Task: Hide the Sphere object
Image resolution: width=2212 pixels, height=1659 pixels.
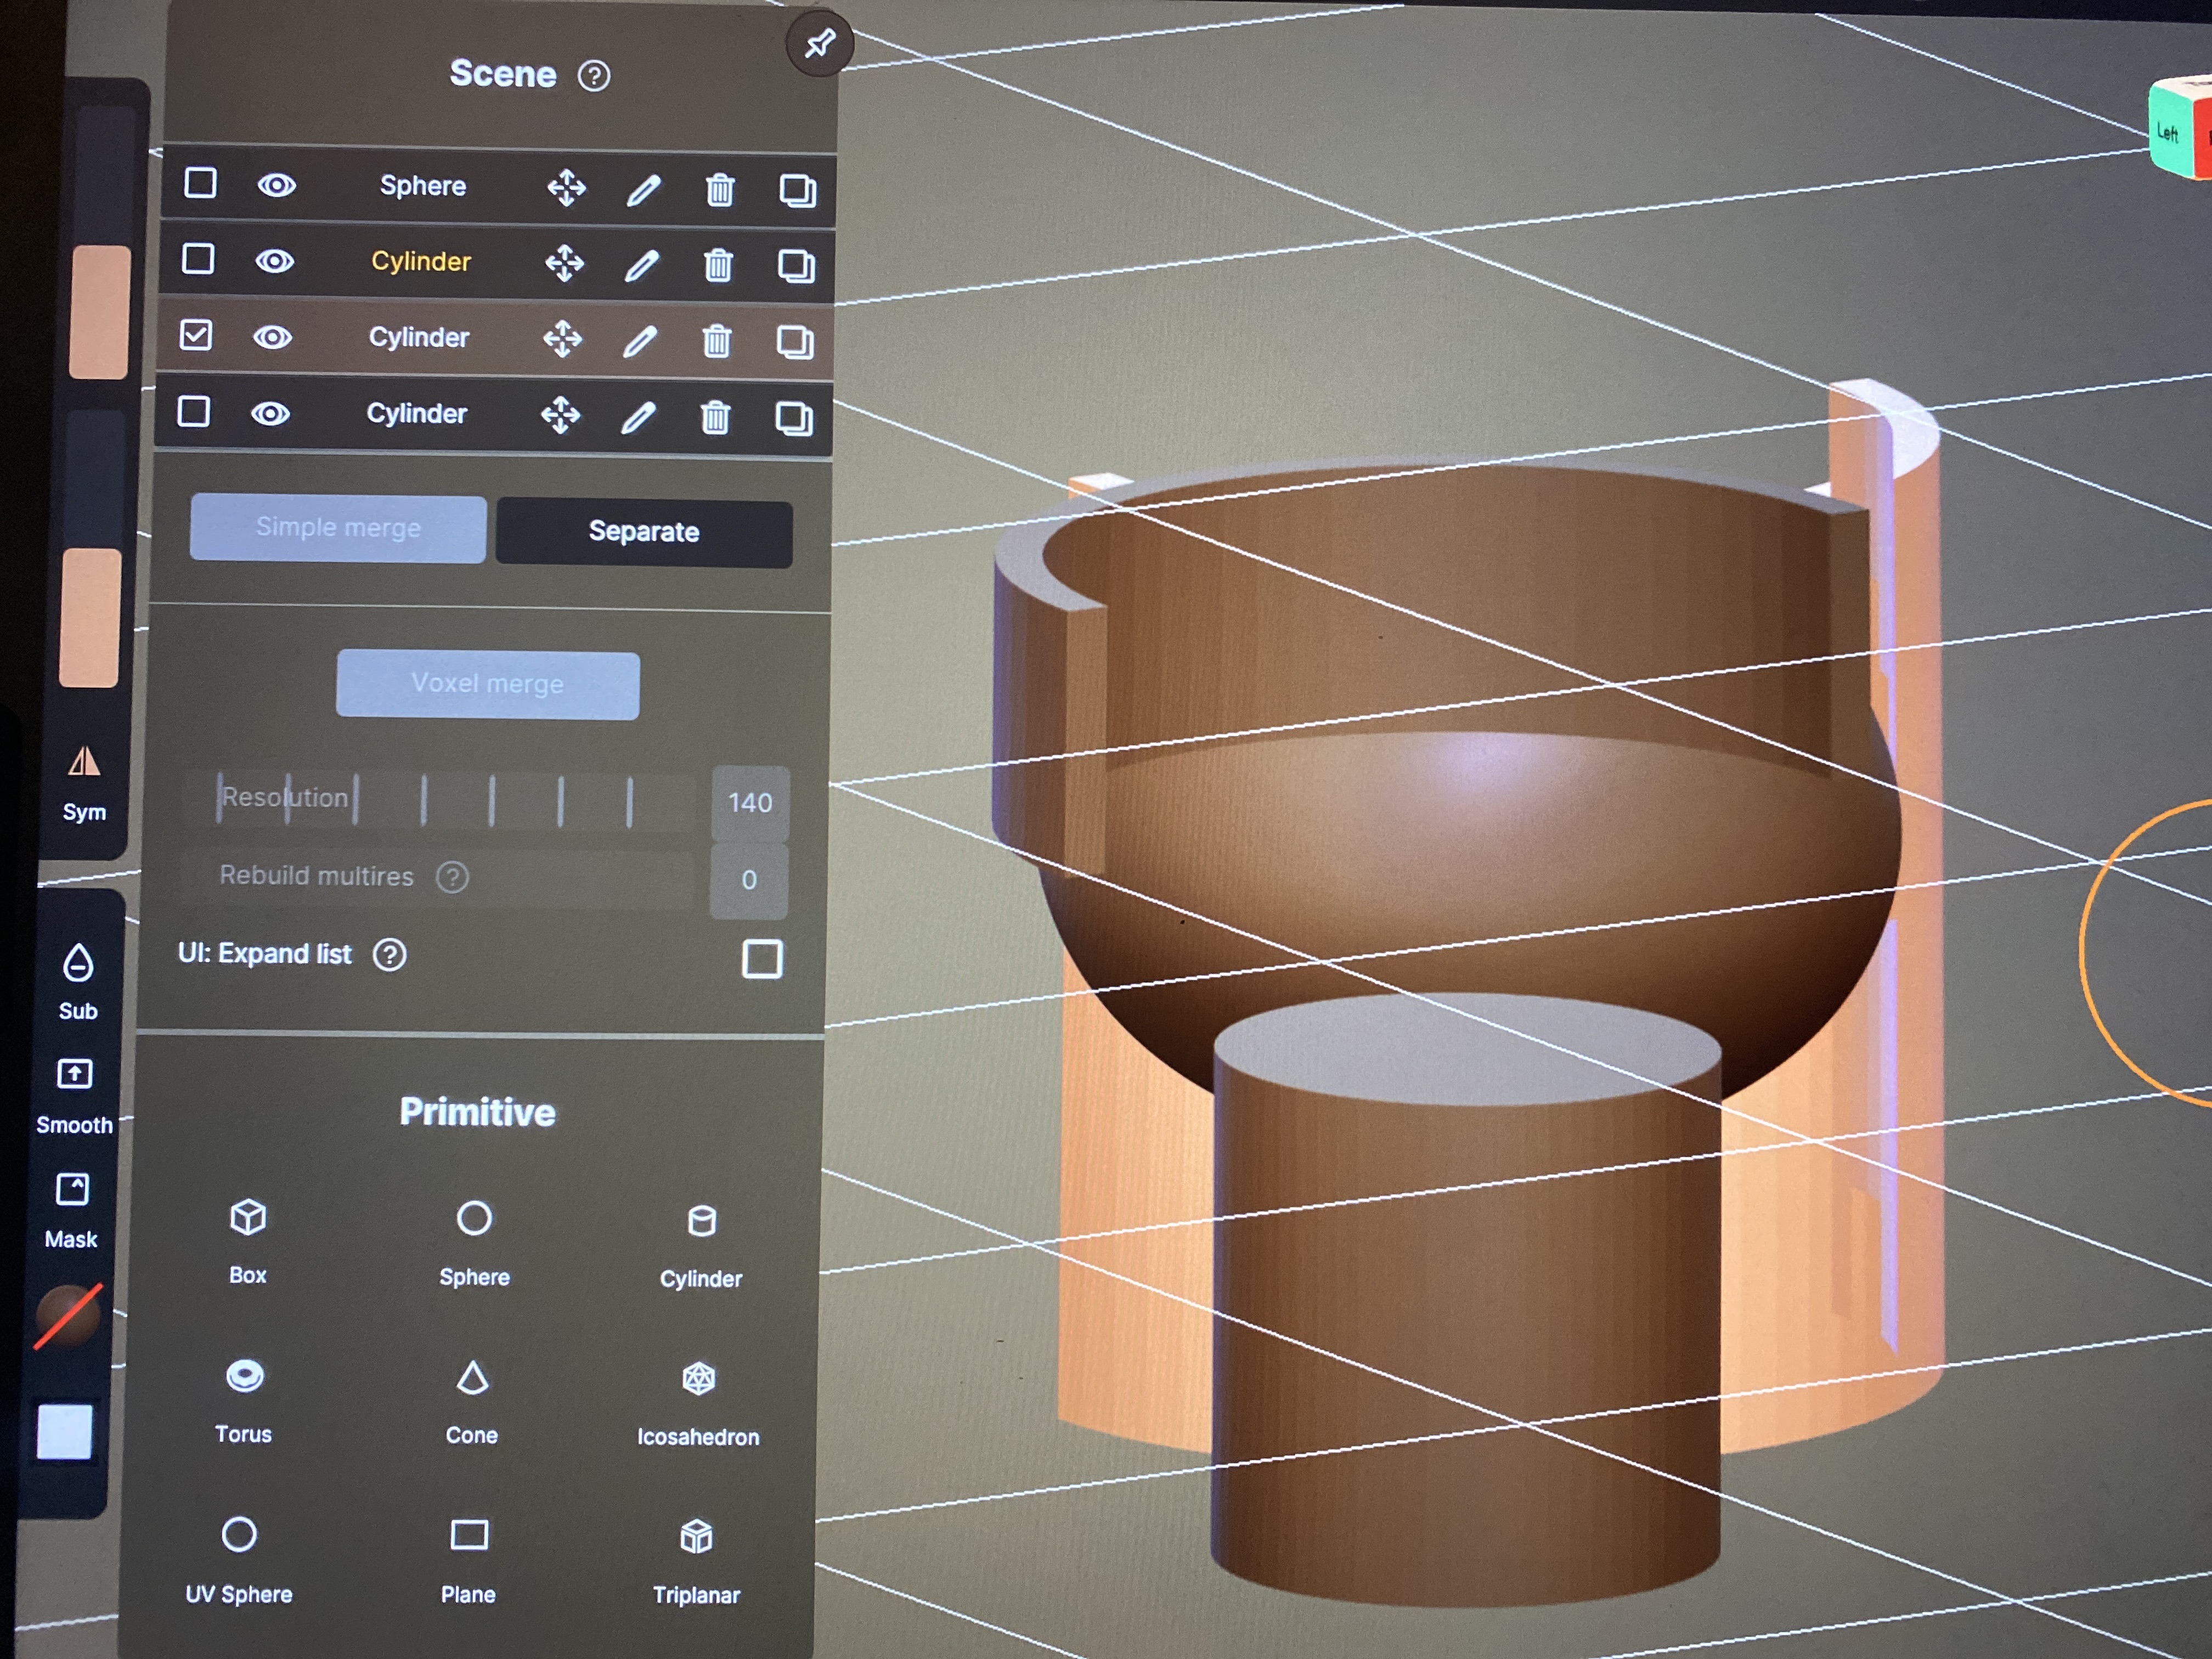Action: pos(277,185)
